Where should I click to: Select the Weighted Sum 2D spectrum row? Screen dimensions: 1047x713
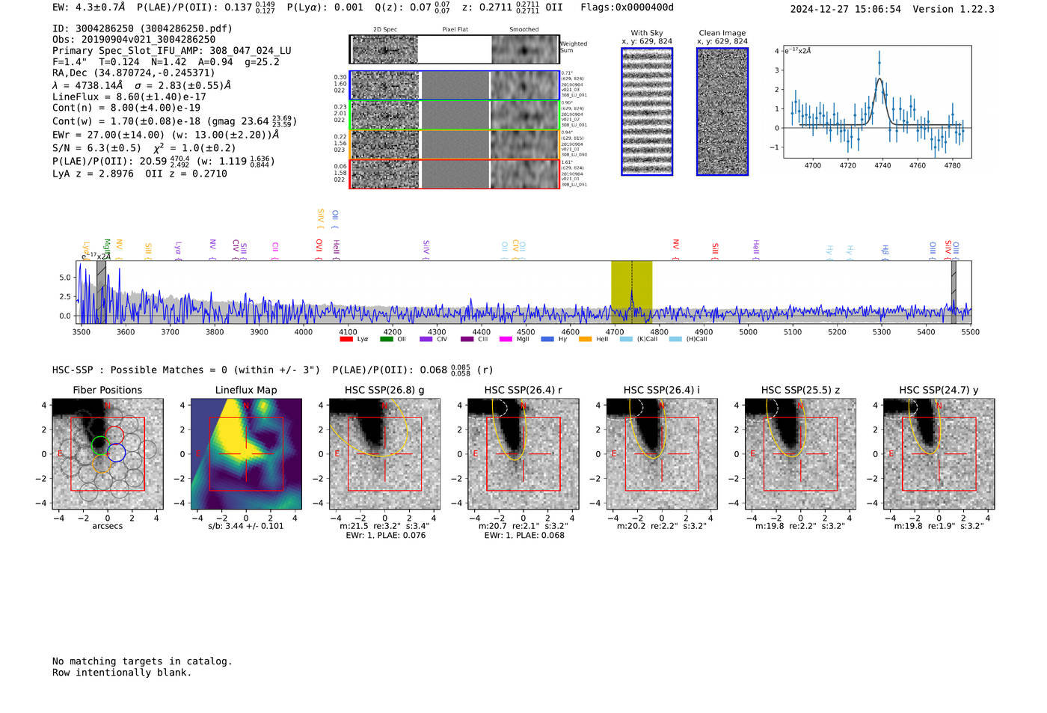click(455, 49)
